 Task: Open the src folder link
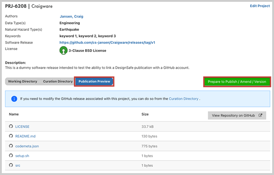[x=18, y=166]
